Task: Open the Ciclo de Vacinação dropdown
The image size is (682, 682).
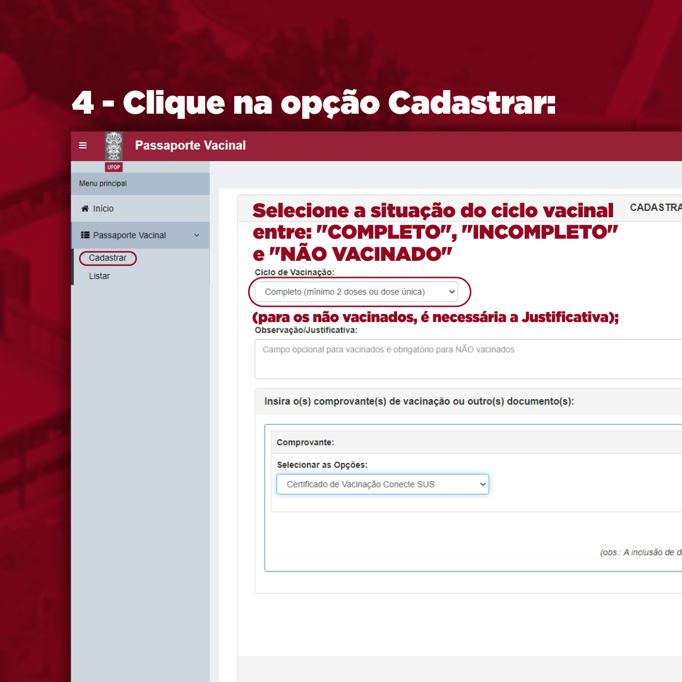Action: (x=356, y=292)
